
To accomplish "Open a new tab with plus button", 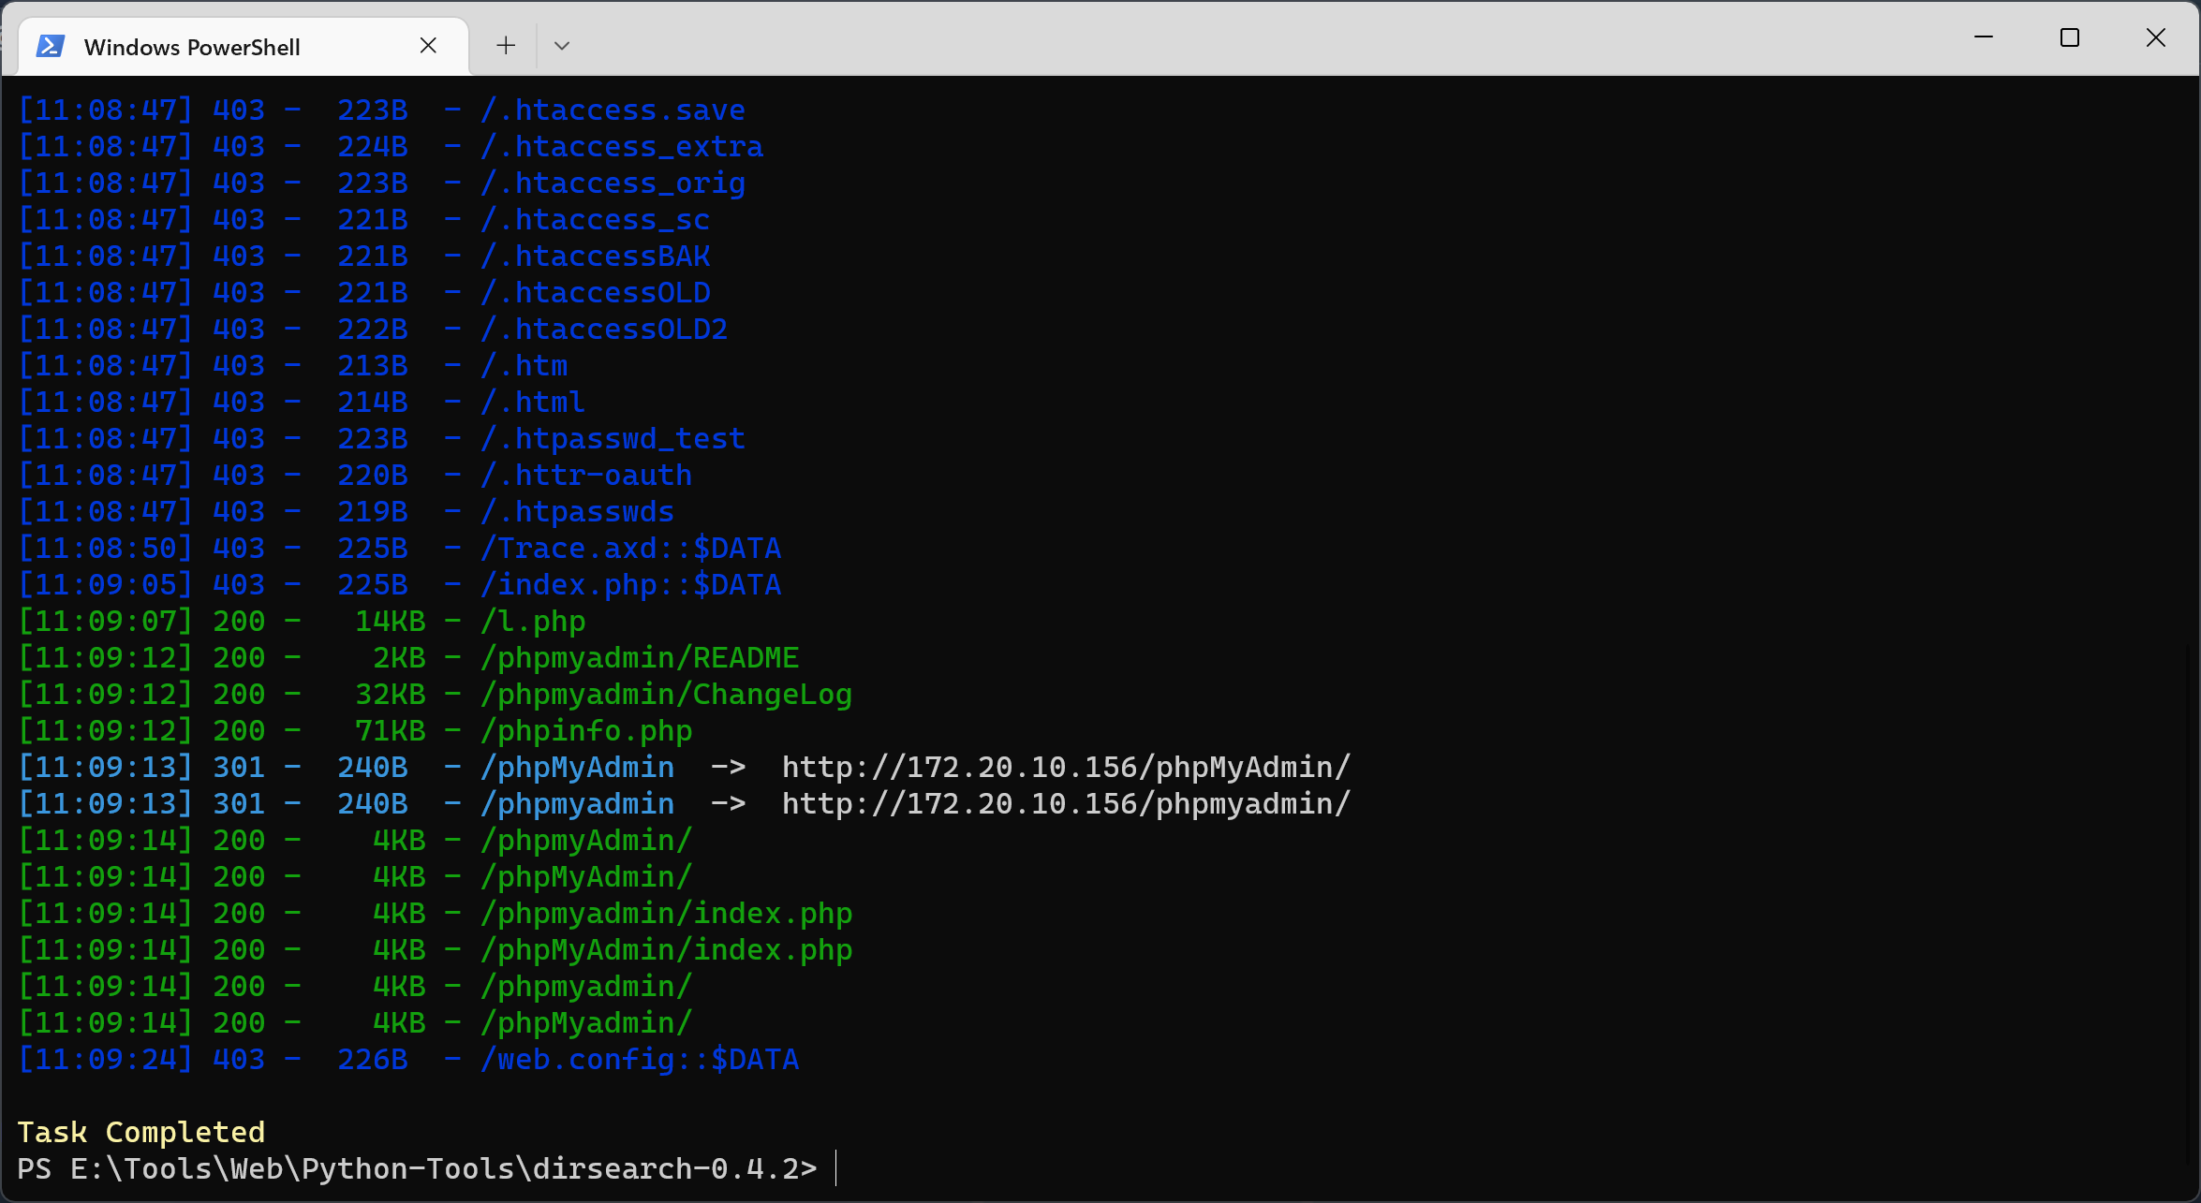I will 506,46.
